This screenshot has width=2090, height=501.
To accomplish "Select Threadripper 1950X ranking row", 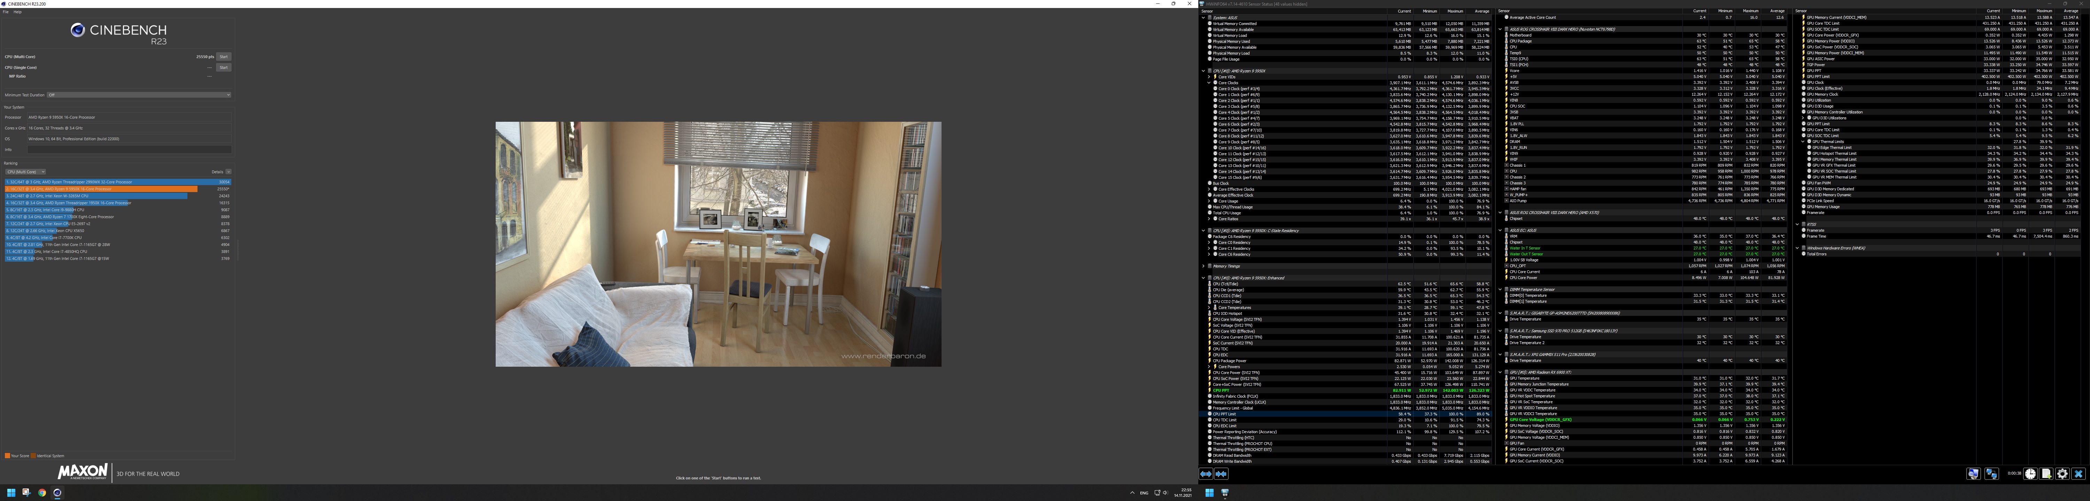I will (118, 203).
